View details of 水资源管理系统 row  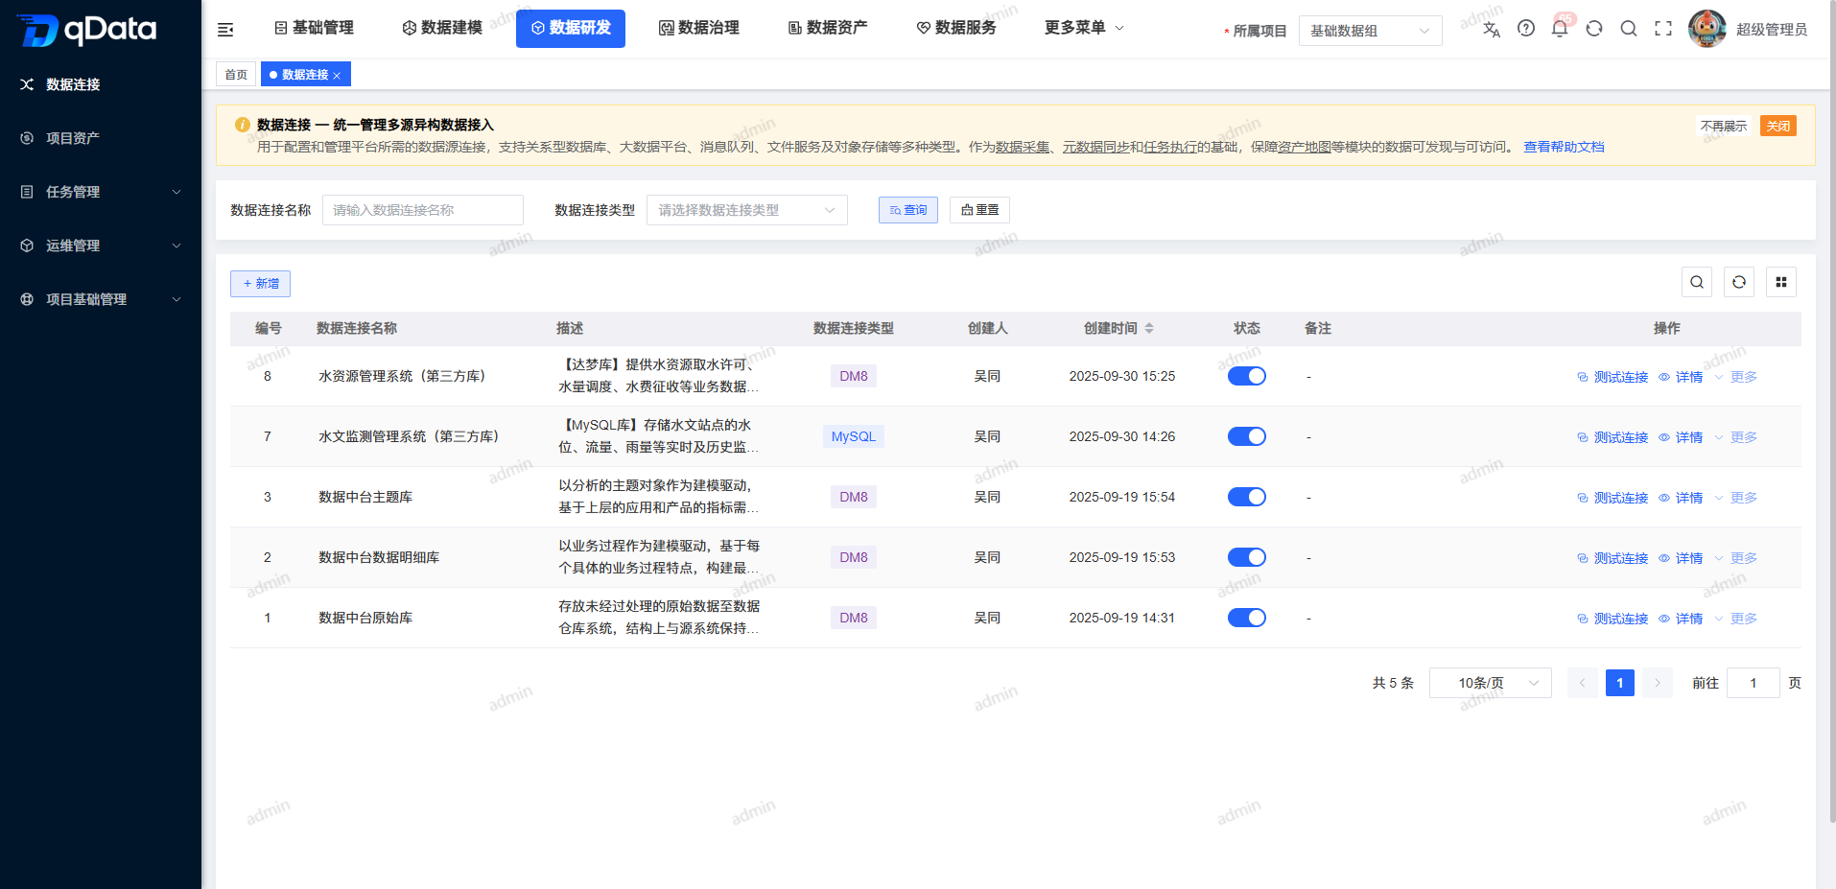(x=1681, y=377)
